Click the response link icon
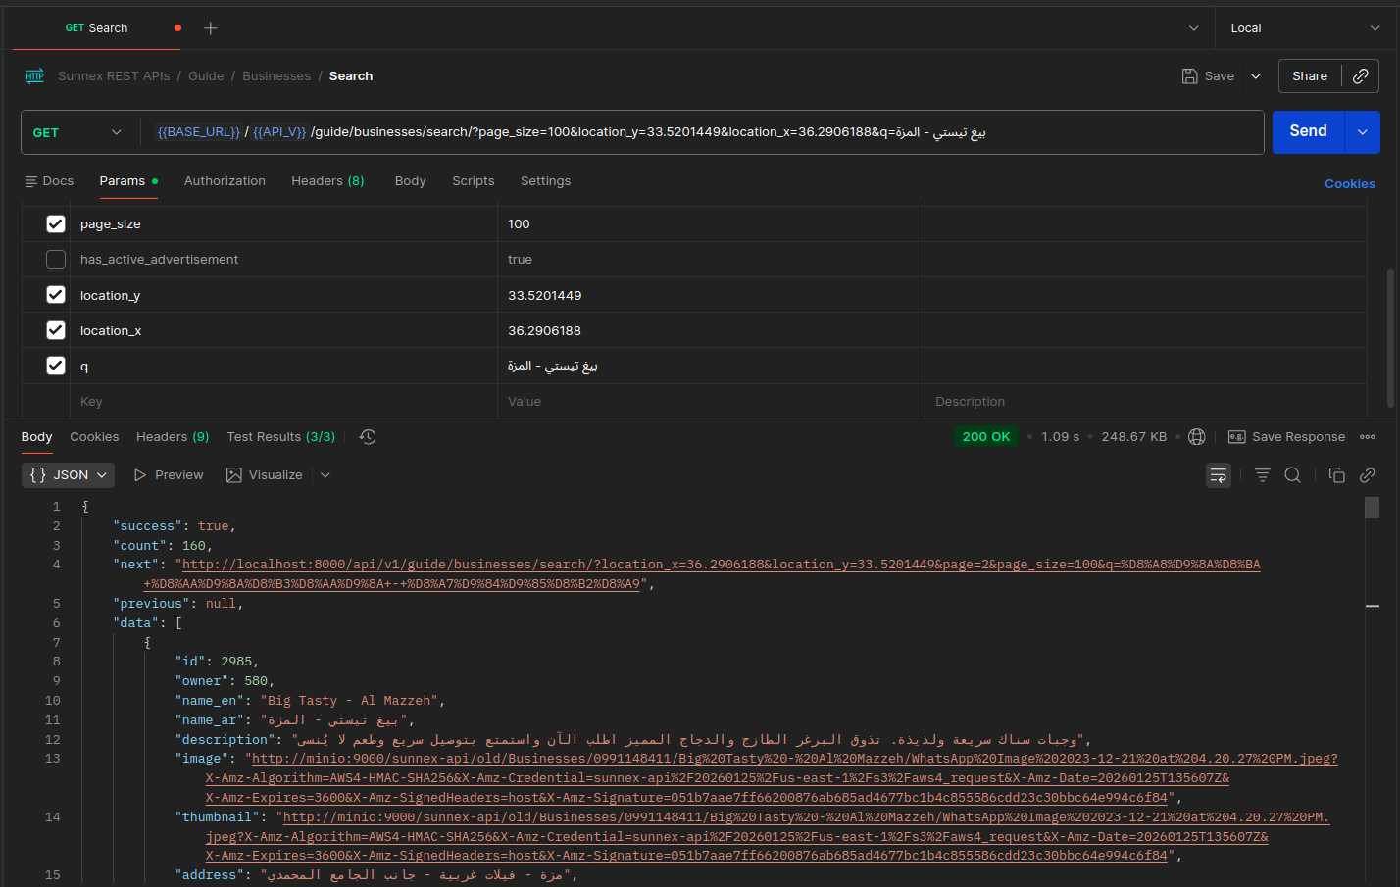1400x887 pixels. tap(1367, 475)
